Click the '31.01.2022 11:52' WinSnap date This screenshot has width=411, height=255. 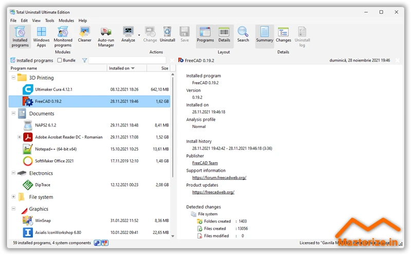(x=124, y=221)
